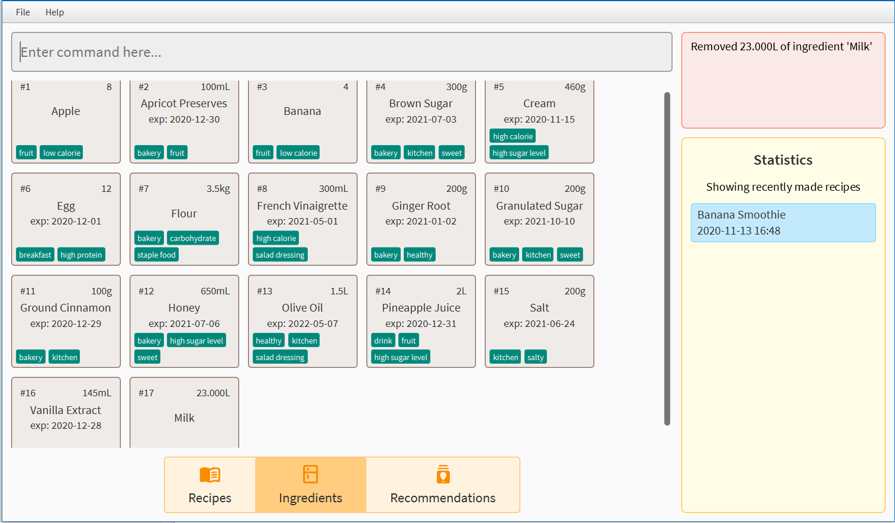Click the Recipes book icon
Screen dimensions: 895x523
click(x=210, y=474)
